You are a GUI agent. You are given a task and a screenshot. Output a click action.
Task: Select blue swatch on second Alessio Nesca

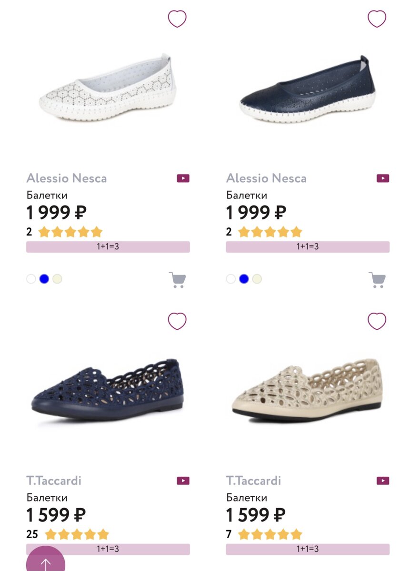click(x=244, y=279)
